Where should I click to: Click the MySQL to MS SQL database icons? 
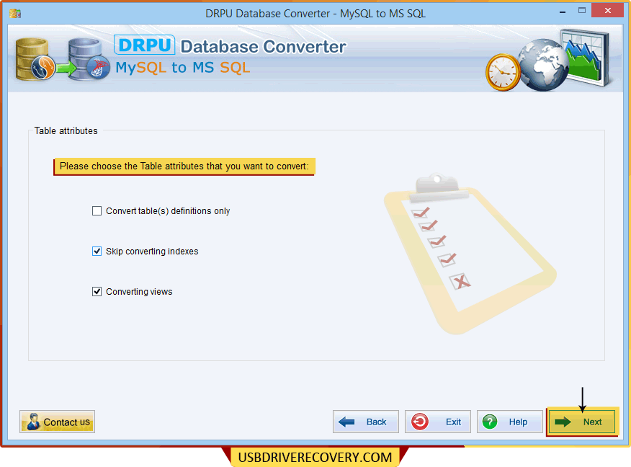coord(62,59)
